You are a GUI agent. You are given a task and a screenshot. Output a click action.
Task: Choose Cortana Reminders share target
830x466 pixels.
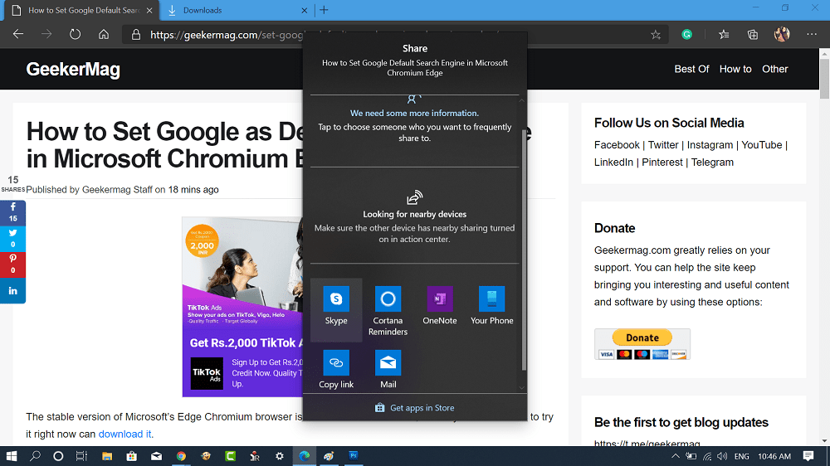388,309
